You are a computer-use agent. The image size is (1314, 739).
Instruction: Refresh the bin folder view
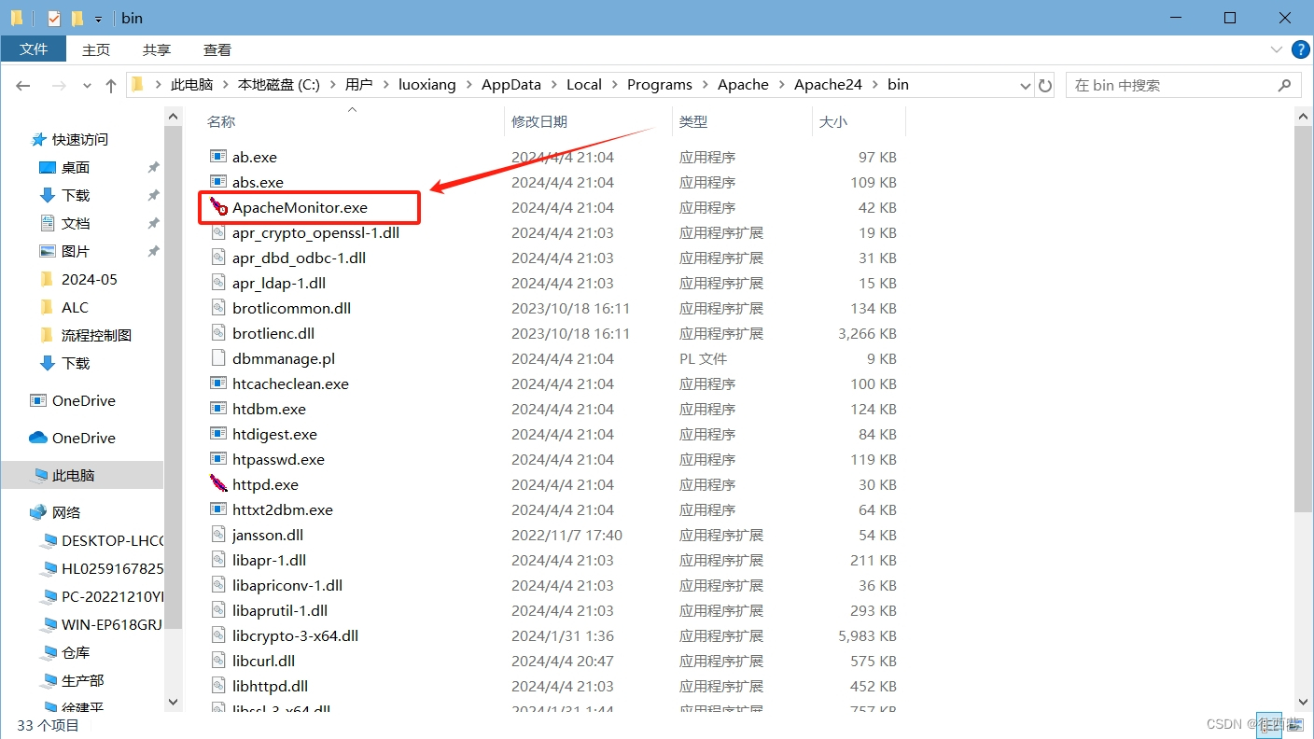(1045, 85)
